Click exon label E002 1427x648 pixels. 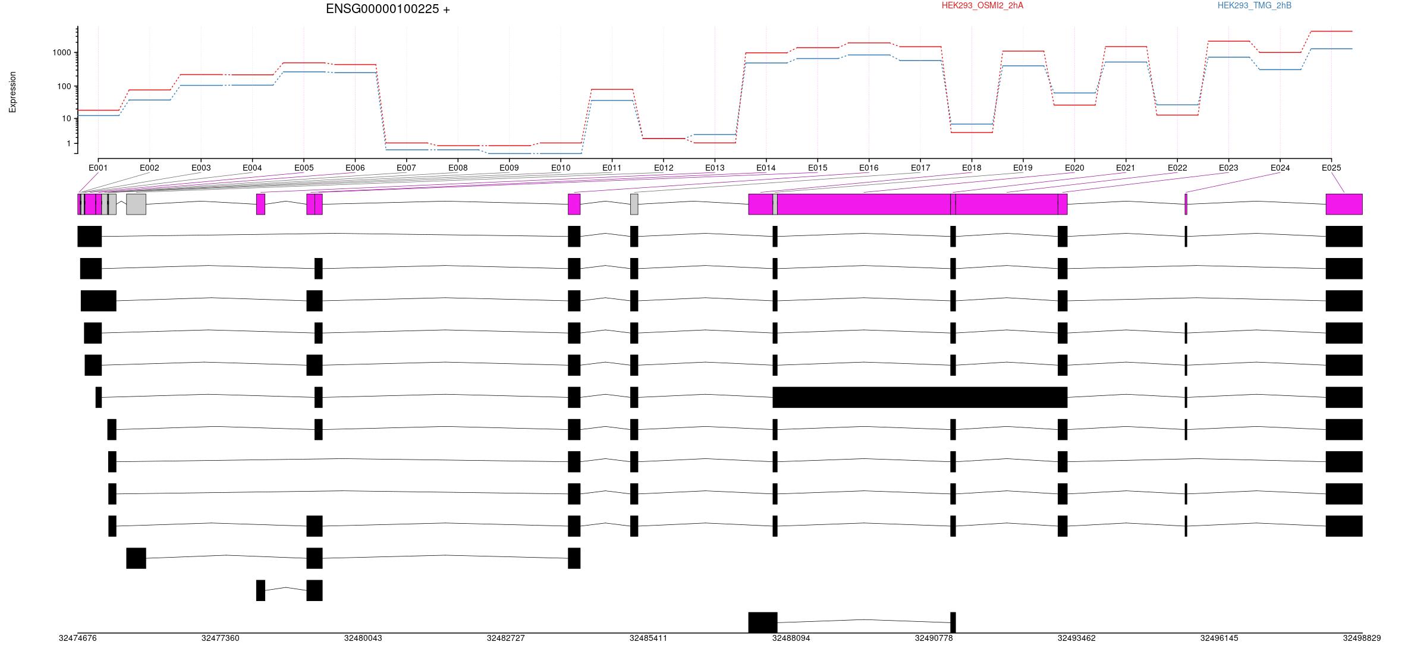tap(149, 168)
